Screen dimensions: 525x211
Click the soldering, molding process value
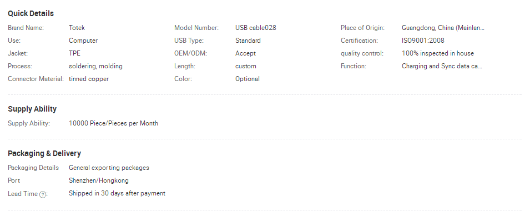click(96, 66)
